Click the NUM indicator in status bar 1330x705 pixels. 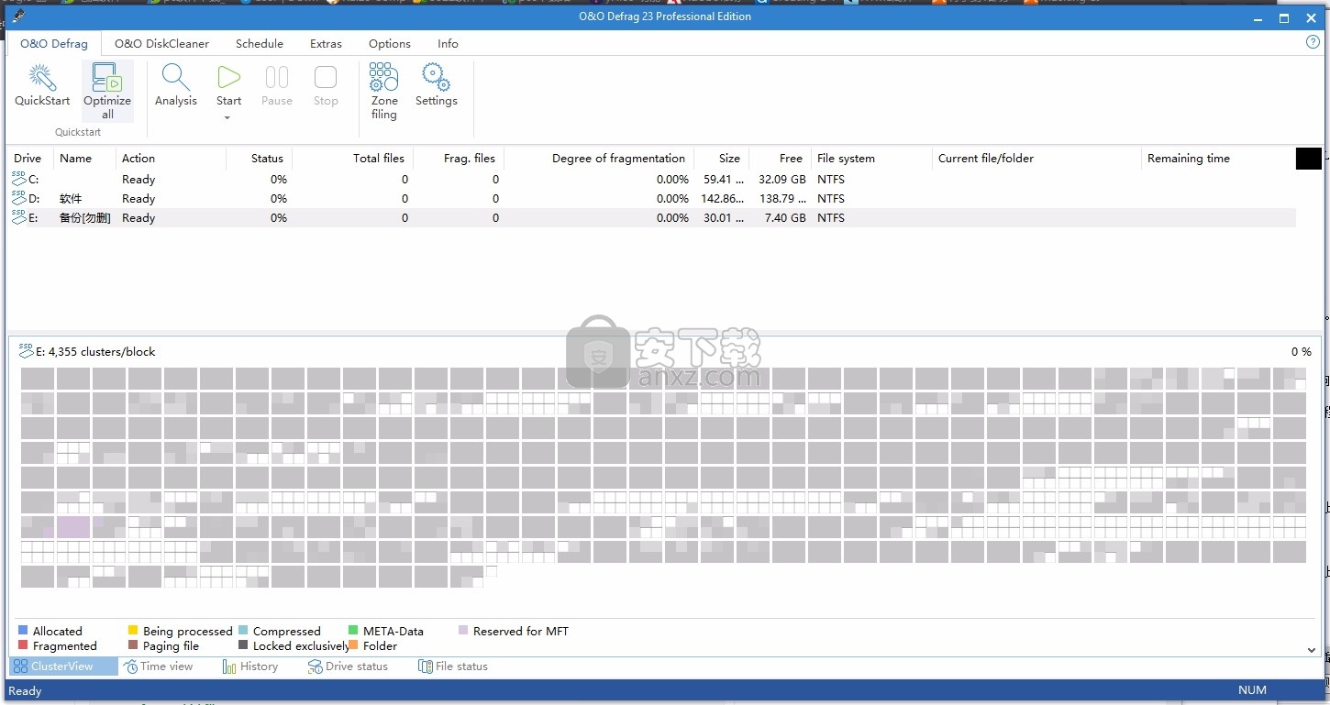1252,690
